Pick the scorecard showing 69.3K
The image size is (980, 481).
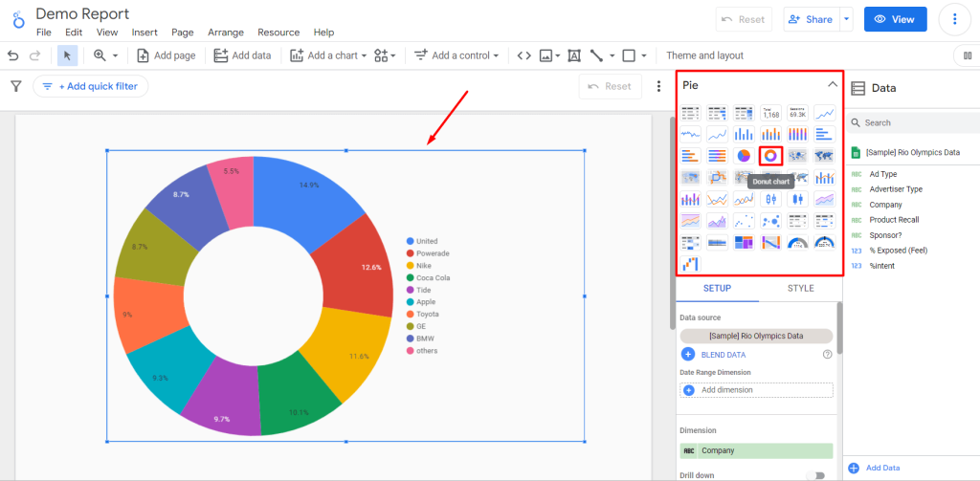[x=797, y=113]
